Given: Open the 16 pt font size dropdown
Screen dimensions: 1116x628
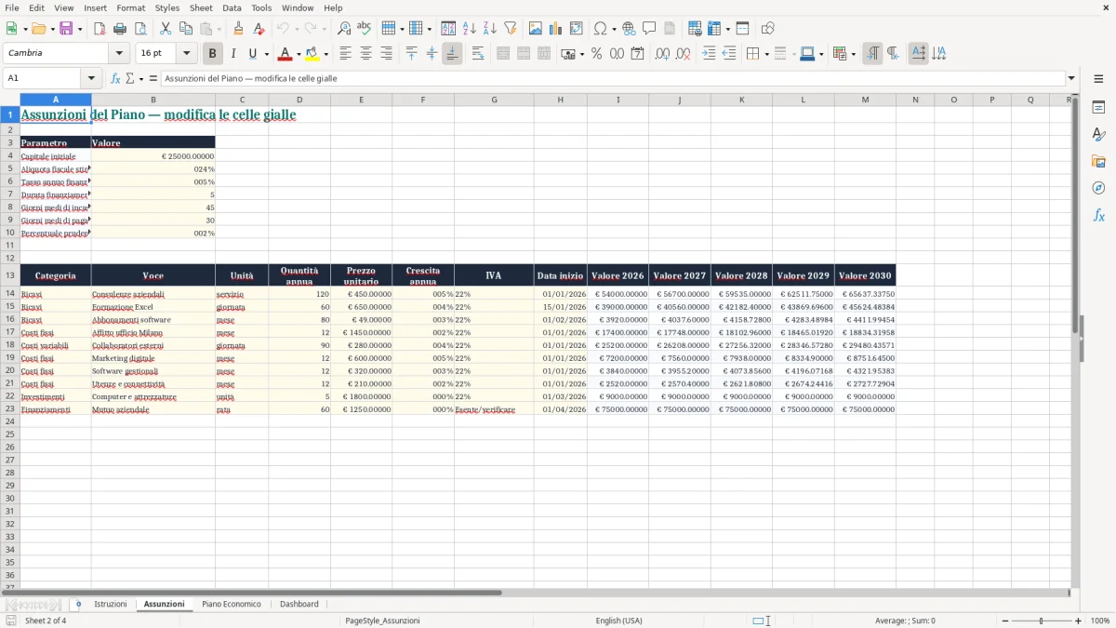Looking at the screenshot, I should (186, 53).
